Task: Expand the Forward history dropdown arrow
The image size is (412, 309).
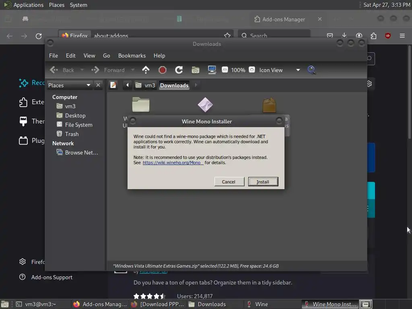Action: [x=133, y=70]
